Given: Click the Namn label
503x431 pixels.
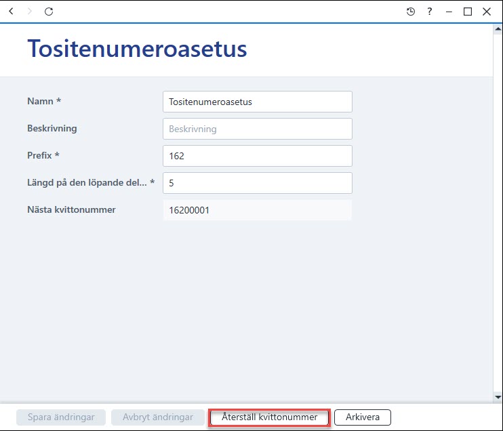Looking at the screenshot, I should point(44,101).
